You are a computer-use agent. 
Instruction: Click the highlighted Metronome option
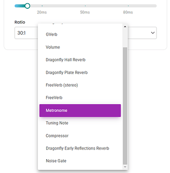coord(80,110)
